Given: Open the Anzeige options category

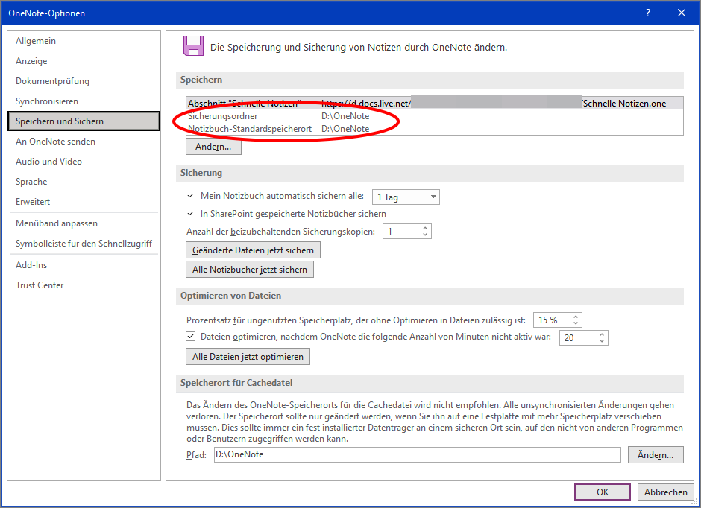Looking at the screenshot, I should point(84,61).
